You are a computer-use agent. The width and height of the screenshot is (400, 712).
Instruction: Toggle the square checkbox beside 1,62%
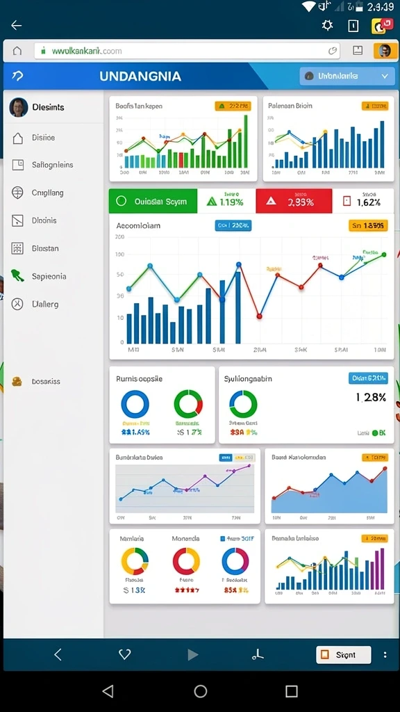[x=347, y=201]
